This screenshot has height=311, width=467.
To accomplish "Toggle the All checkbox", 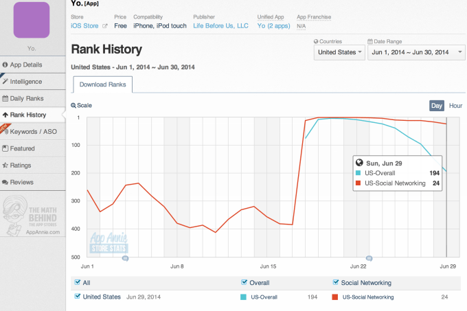I will point(78,282).
